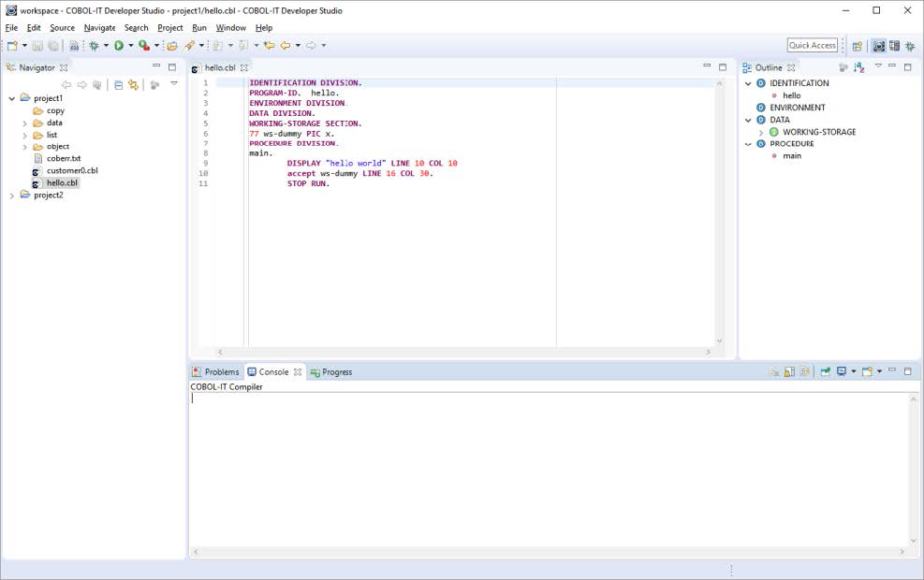Toggle Link with Editor in Navigator
This screenshot has height=580, width=924.
[x=133, y=85]
